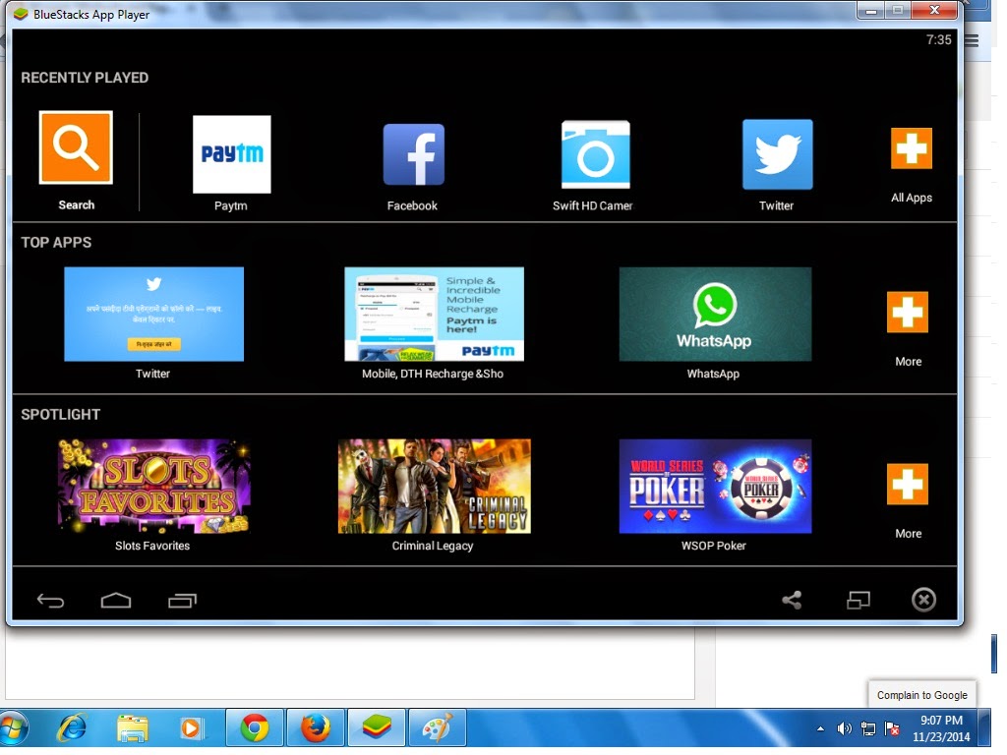Click the Search label under icon
Image resolution: width=1007 pixels, height=755 pixels.
tap(77, 204)
